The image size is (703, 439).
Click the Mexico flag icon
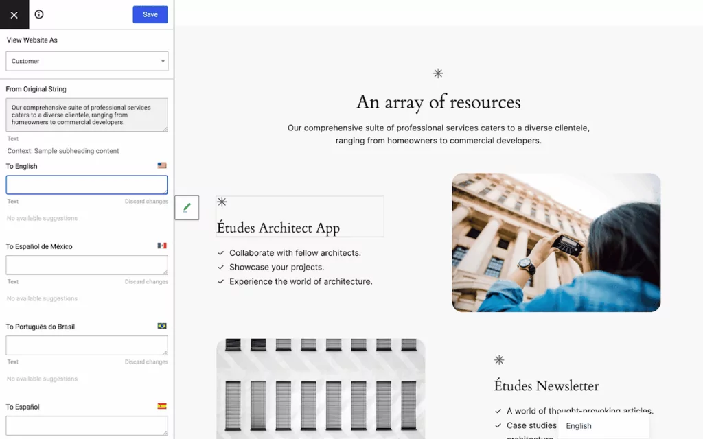coord(162,246)
